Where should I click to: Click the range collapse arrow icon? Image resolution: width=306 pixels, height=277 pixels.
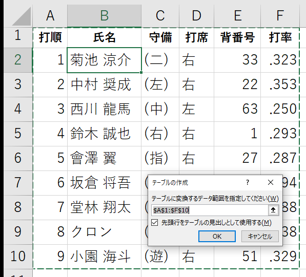[273, 210]
